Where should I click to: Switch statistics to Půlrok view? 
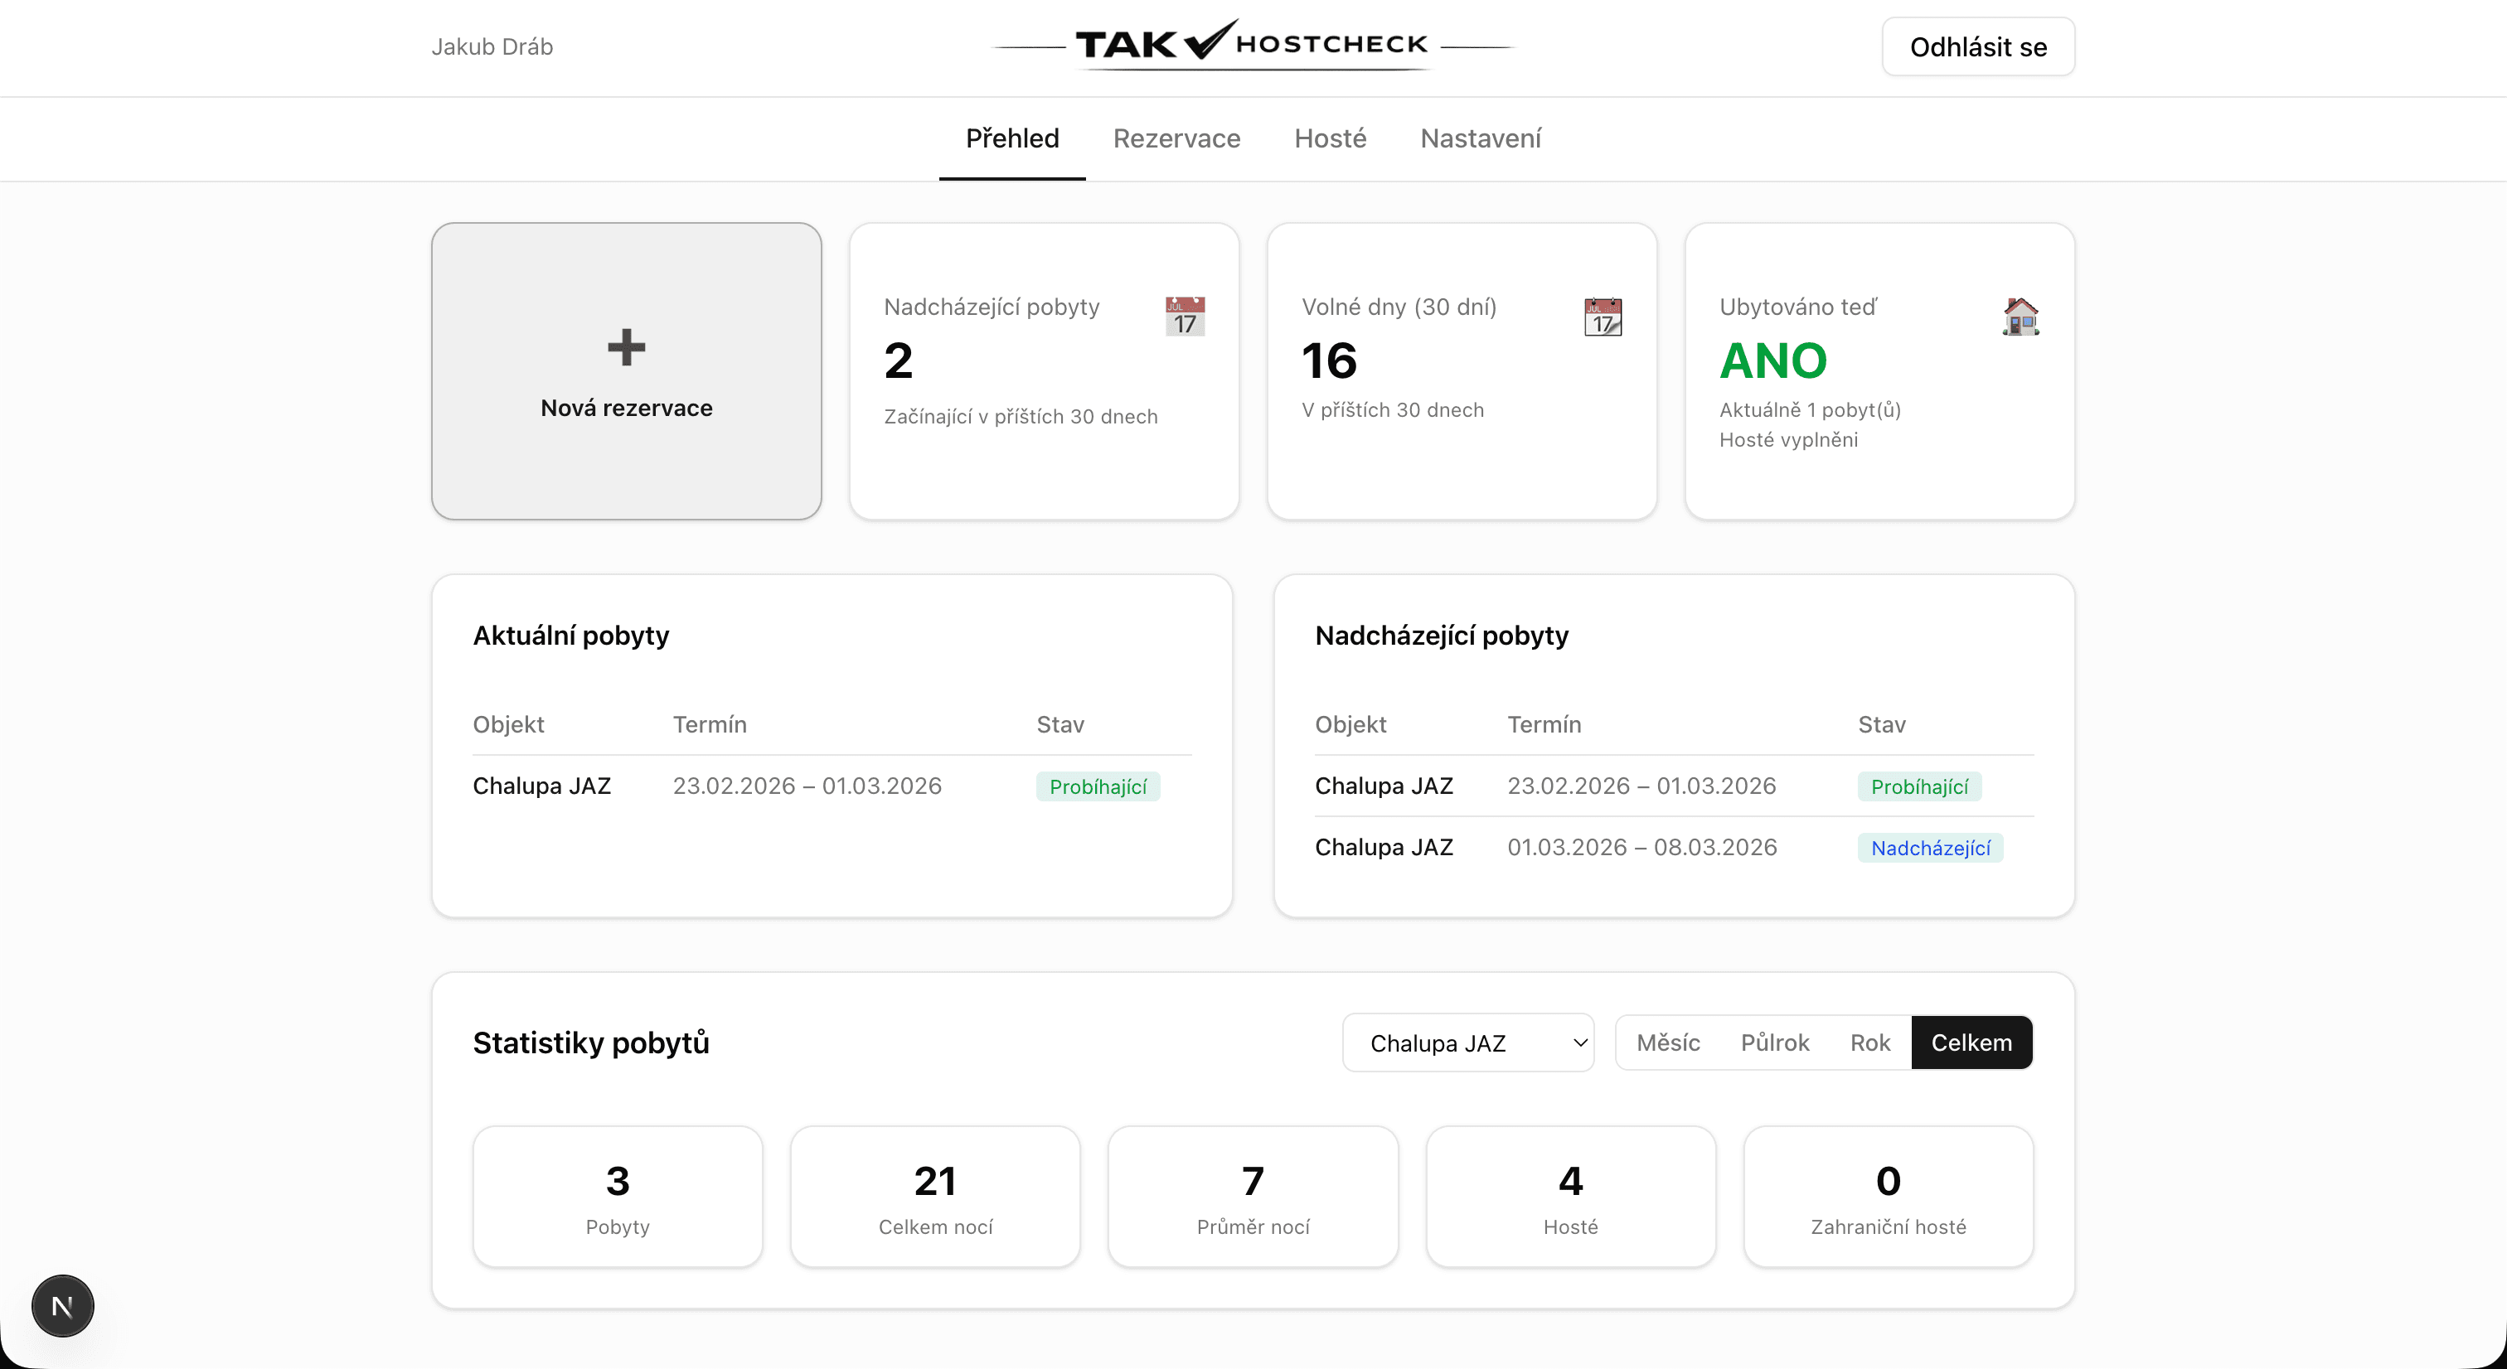click(x=1774, y=1042)
